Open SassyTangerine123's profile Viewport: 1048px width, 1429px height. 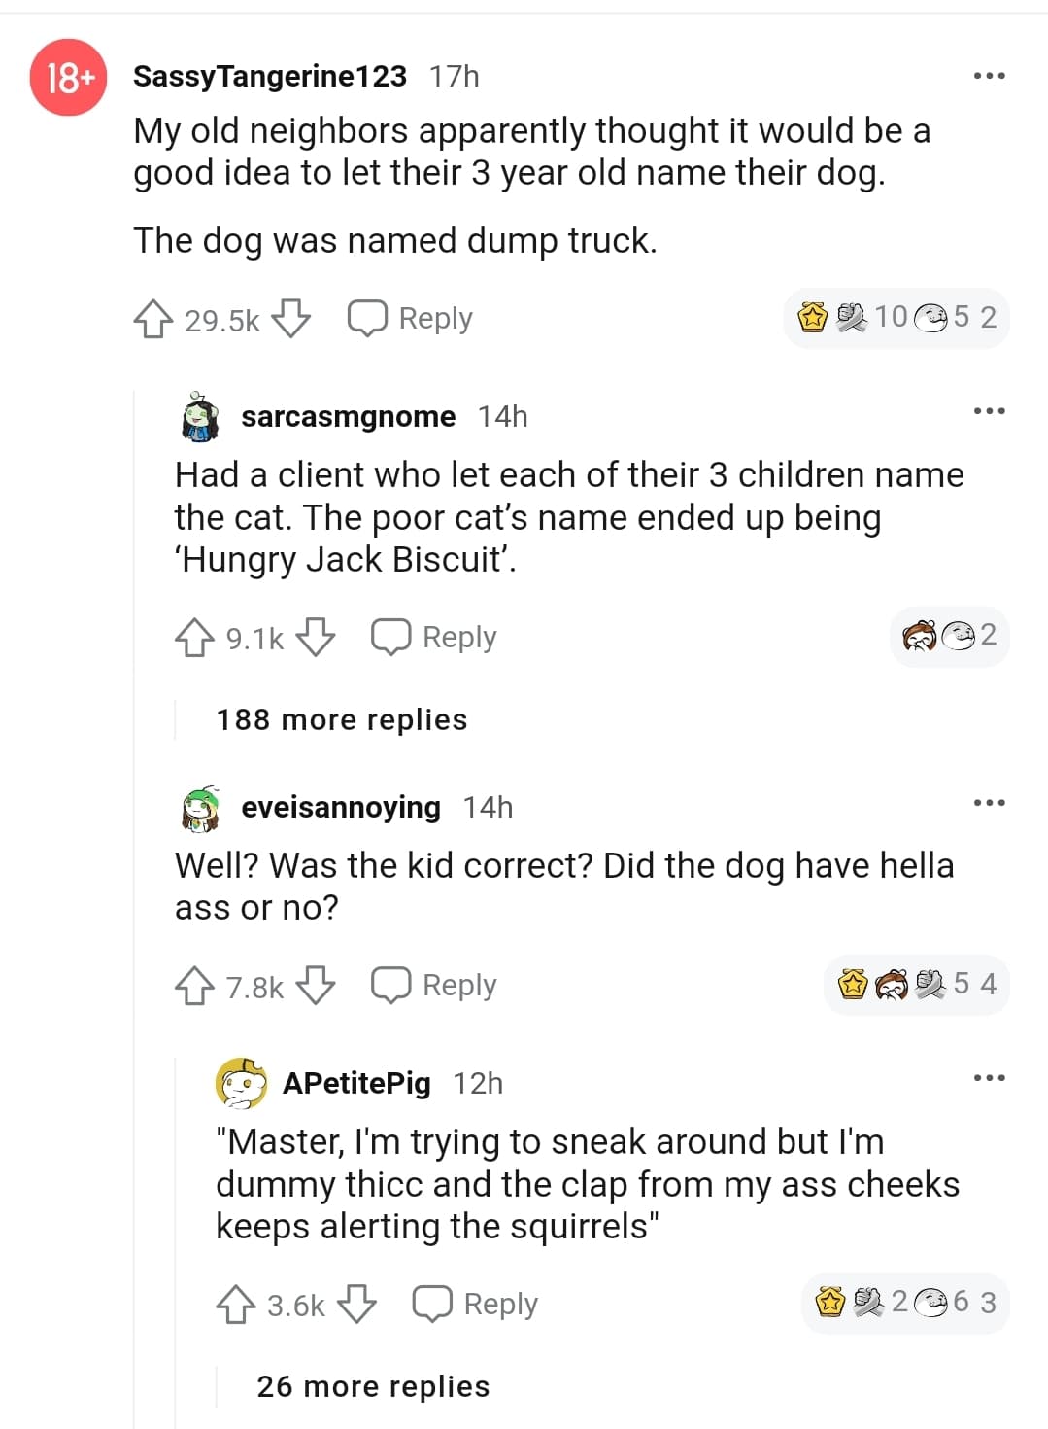pos(269,77)
